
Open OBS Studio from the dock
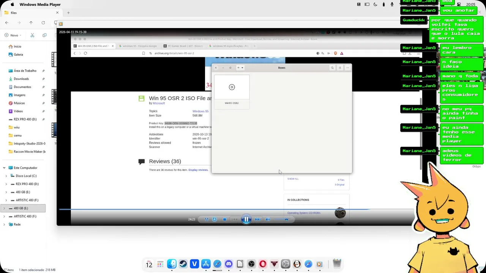coord(251,264)
